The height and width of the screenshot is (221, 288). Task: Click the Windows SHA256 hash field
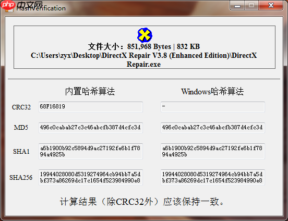pyautogui.click(x=213, y=177)
